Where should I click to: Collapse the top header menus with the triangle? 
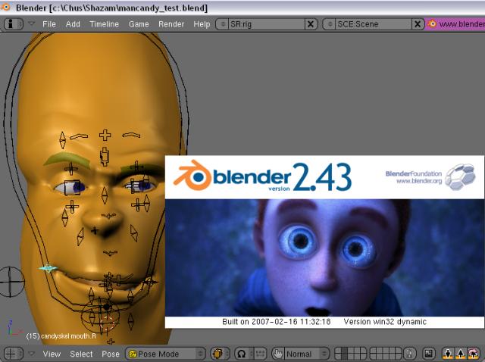[x=31, y=23]
